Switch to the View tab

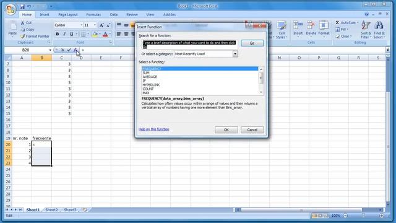coord(150,15)
